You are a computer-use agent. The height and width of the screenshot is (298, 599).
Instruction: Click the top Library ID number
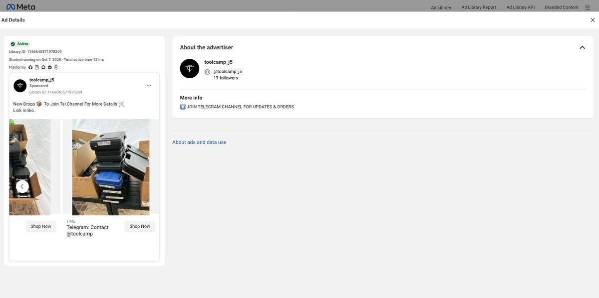coord(35,52)
